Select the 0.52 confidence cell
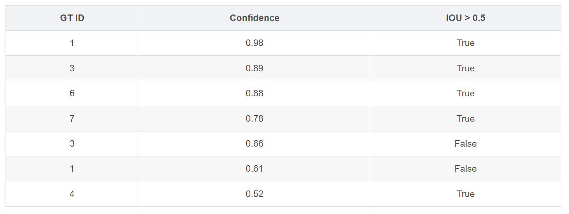 (254, 194)
